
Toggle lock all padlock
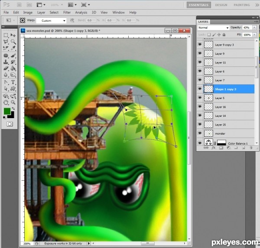click(x=224, y=35)
